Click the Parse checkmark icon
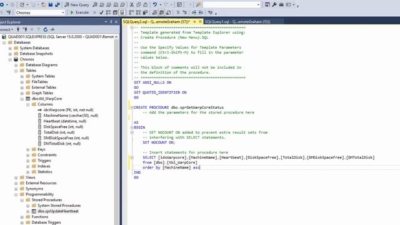Screen dimensions: 400x225 point(101,12)
